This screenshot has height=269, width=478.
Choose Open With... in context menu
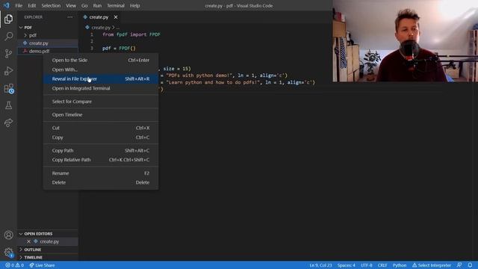(x=101, y=69)
